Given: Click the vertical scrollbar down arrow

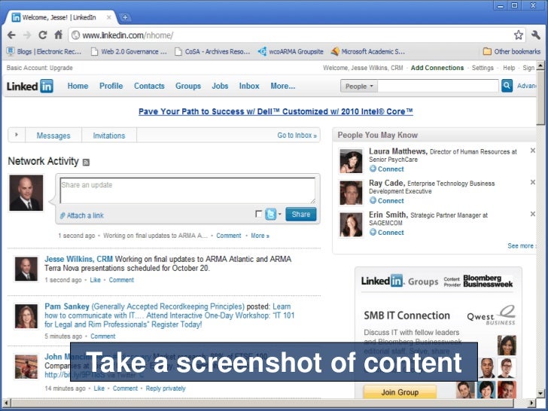Looking at the screenshot, I should pos(540,394).
